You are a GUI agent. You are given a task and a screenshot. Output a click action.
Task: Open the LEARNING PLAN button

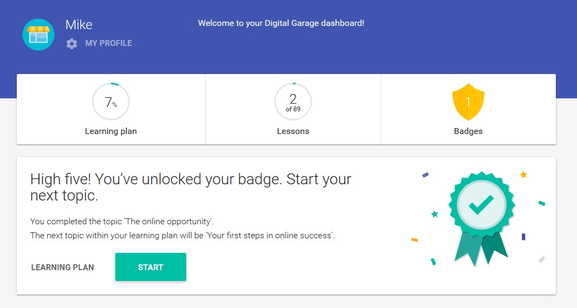(x=63, y=267)
